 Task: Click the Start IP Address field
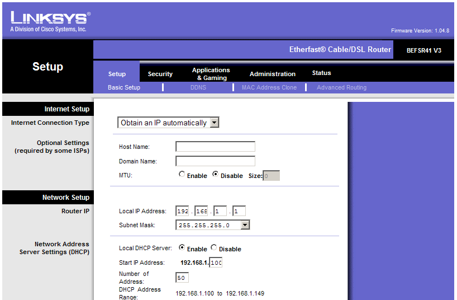[x=216, y=262]
